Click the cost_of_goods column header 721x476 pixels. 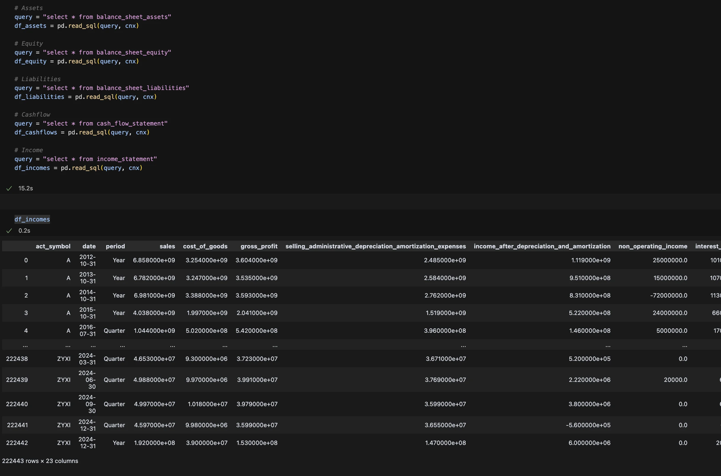tap(205, 246)
